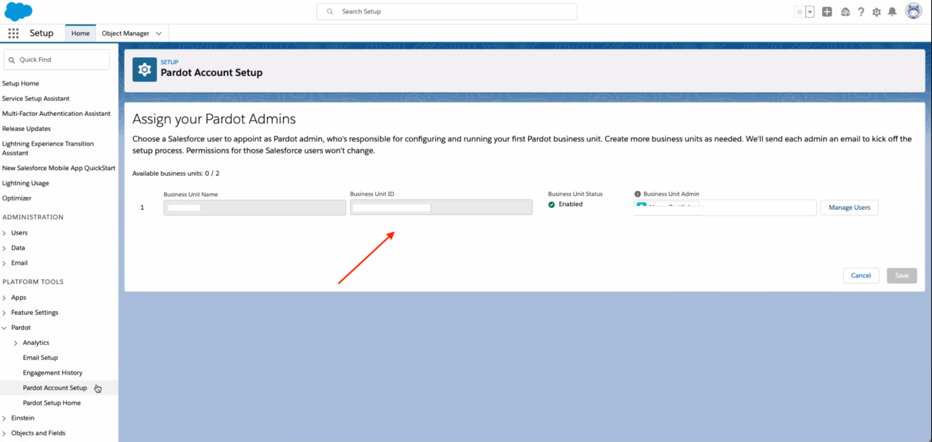The height and width of the screenshot is (442, 932).
Task: Expand Objects and Fields section
Action: pyautogui.click(x=4, y=433)
